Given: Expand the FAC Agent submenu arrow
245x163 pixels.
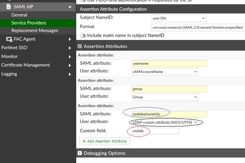Looking at the screenshot, I should point(70,39).
